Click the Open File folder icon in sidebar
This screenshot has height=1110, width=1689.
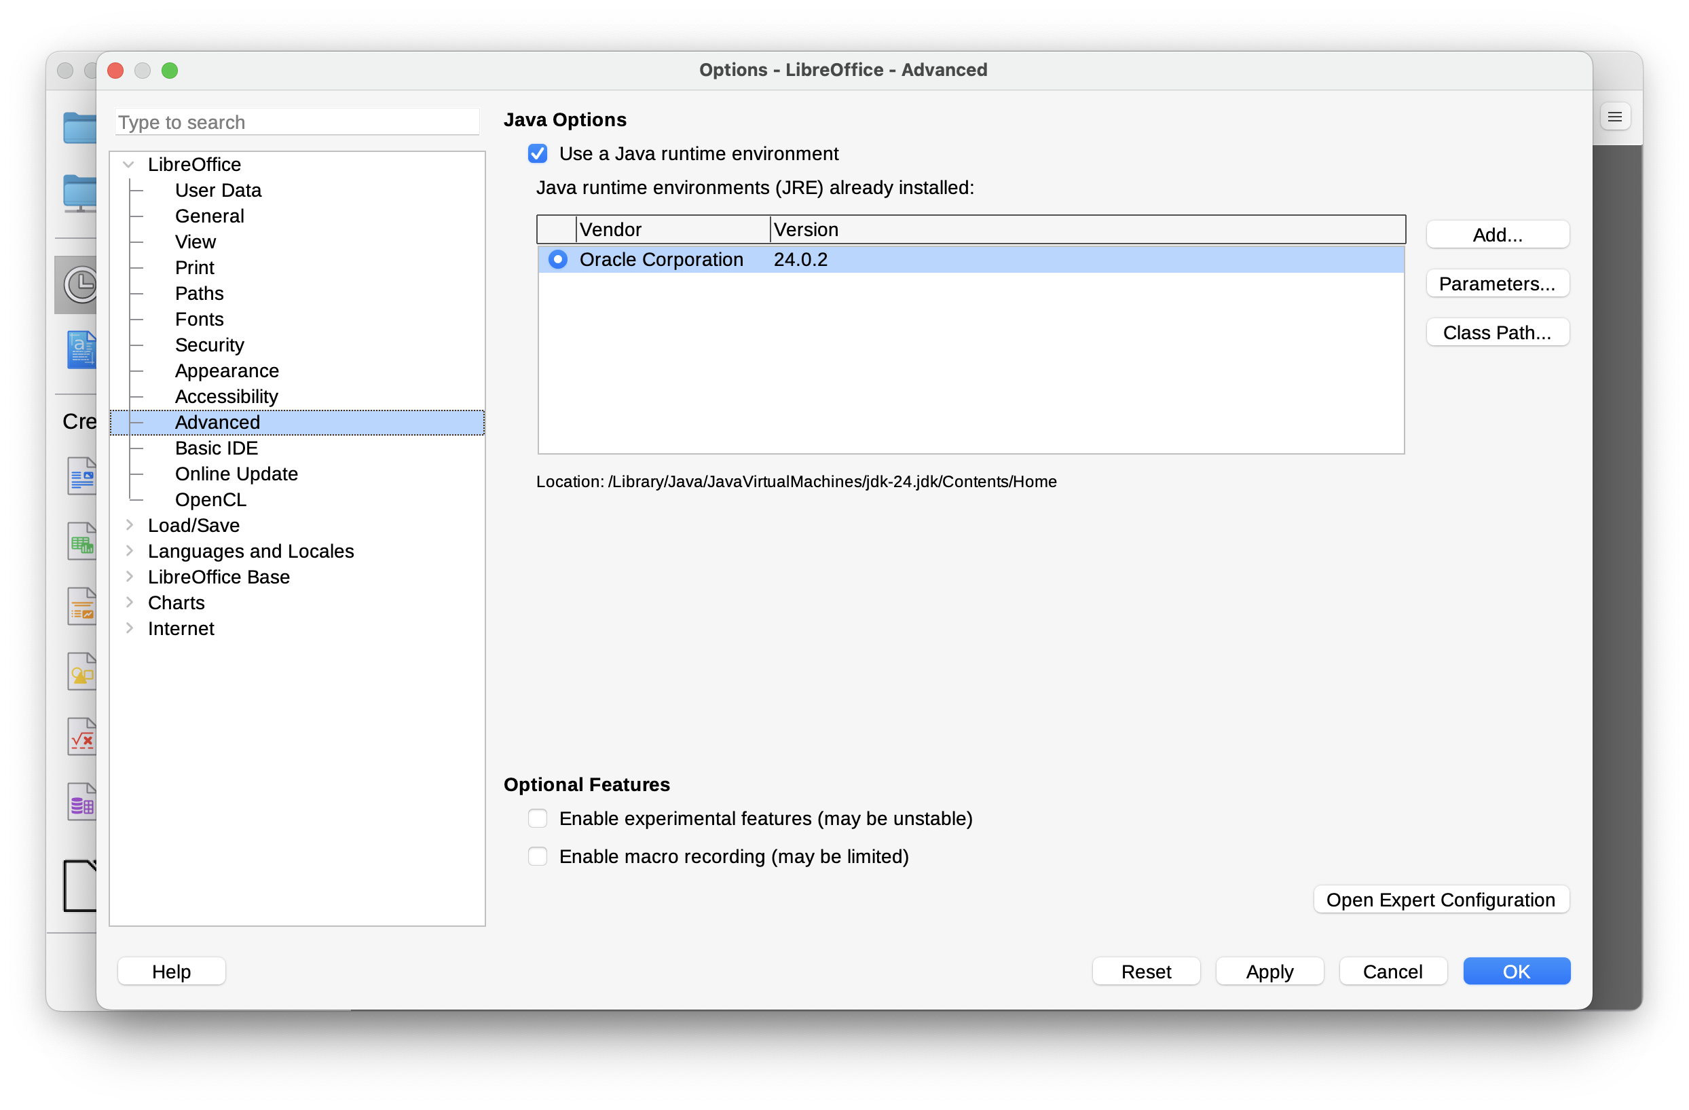(x=79, y=128)
